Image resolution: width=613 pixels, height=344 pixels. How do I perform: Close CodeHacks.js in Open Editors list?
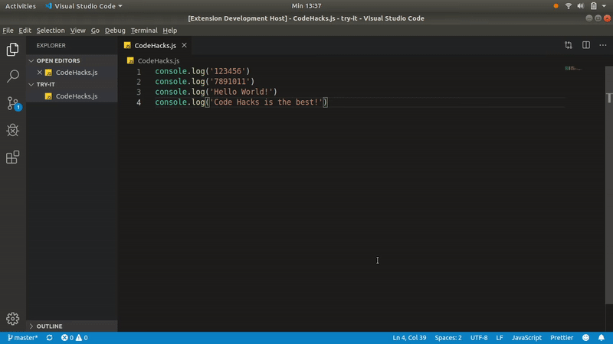(40, 72)
